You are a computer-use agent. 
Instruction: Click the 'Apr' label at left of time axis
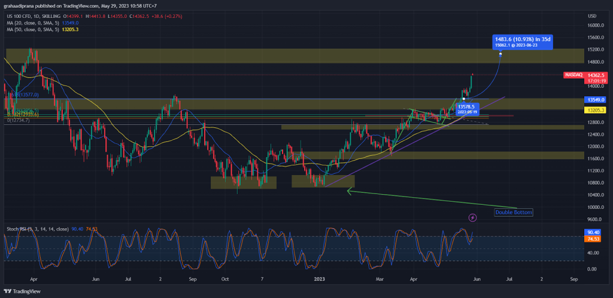pos(34,279)
